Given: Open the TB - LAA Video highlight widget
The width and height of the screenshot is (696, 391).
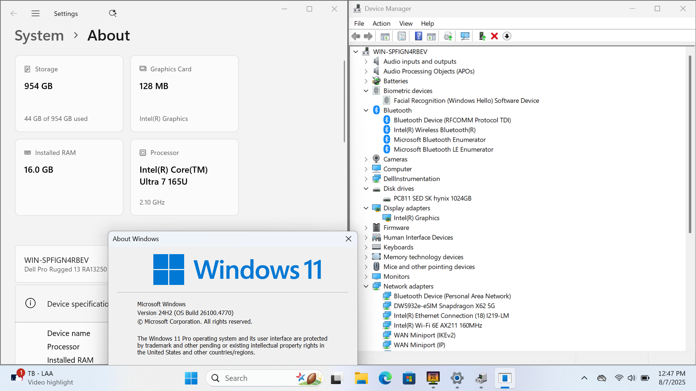Looking at the screenshot, I should coord(42,378).
